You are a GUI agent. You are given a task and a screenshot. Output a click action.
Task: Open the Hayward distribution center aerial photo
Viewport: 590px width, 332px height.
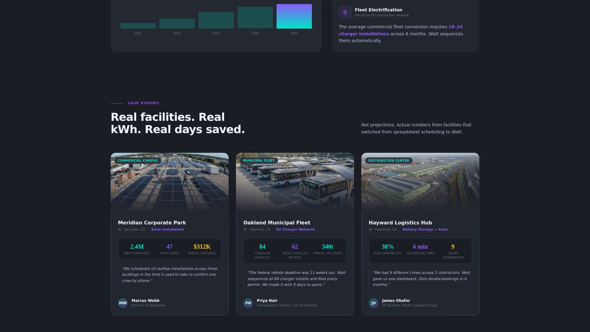click(420, 182)
